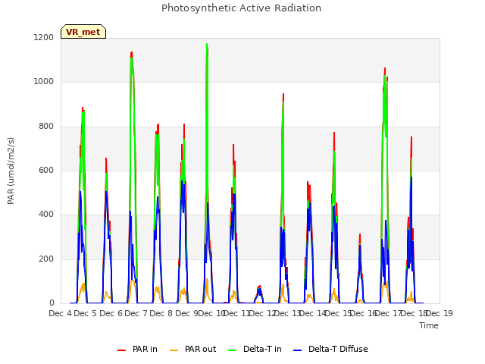
Task: Click the Dec 16 peak above 1000
Action: (x=385, y=70)
